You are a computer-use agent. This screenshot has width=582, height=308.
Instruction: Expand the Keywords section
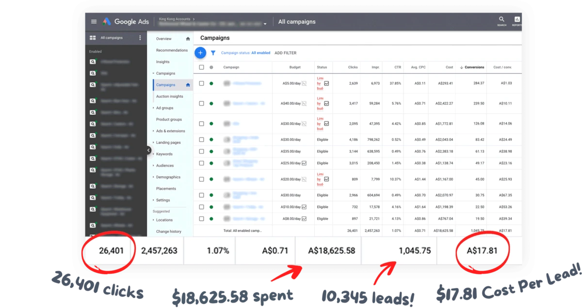pyautogui.click(x=153, y=154)
